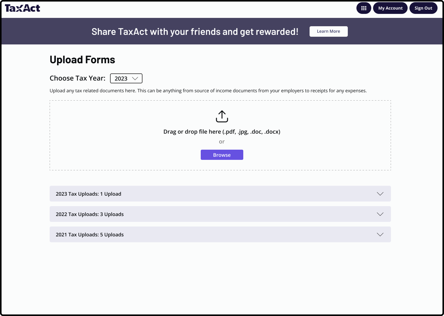Viewport: 444px width, 316px height.
Task: Click the Browse button
Action: tap(222, 155)
